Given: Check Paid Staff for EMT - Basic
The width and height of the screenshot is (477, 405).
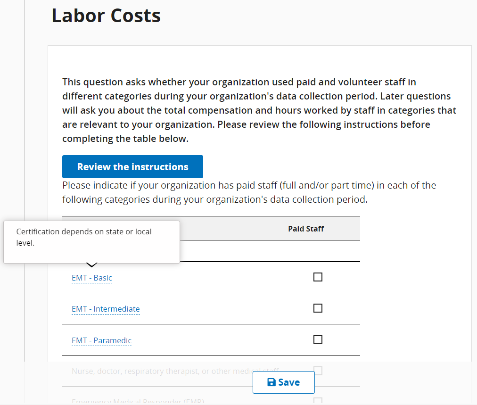Looking at the screenshot, I should 318,277.
